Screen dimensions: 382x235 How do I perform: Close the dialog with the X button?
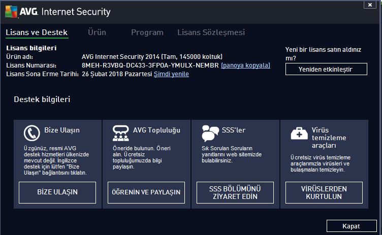point(370,5)
